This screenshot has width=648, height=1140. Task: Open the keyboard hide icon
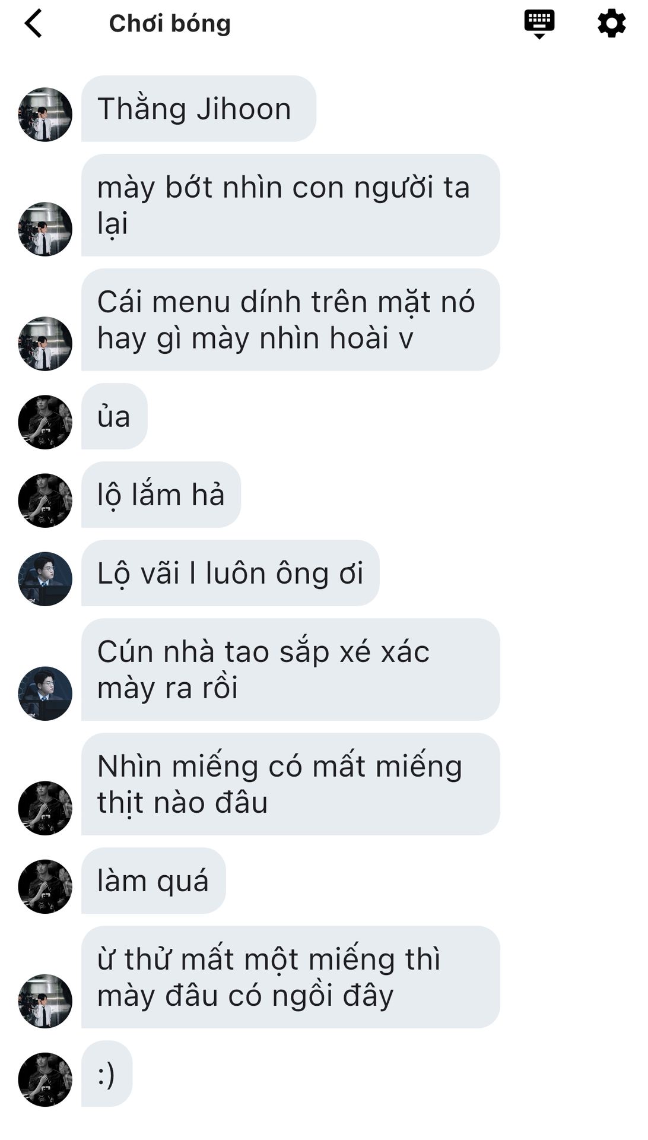539,24
